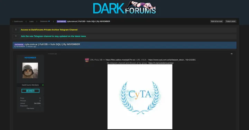
Task: Click the DarkForums logo banner
Action: point(124,8)
